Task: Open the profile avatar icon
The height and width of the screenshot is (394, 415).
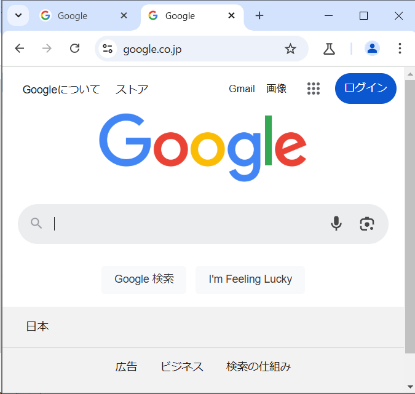Action: click(372, 49)
